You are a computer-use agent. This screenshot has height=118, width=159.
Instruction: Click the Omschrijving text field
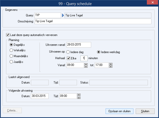coord(93,21)
